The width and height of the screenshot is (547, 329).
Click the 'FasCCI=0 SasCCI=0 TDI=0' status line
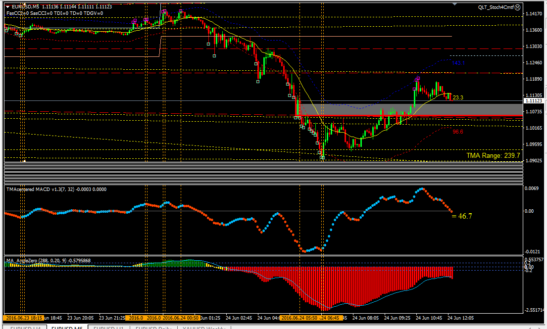(x=55, y=13)
